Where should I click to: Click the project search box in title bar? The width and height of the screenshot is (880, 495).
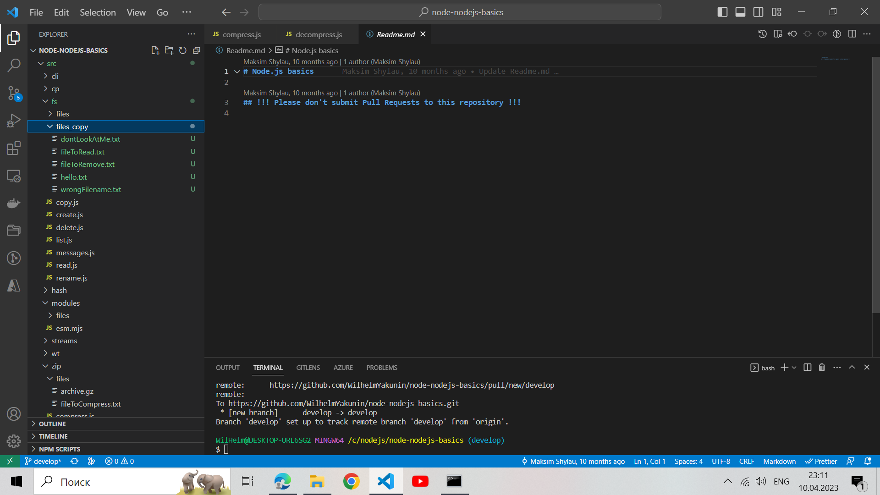coord(460,12)
